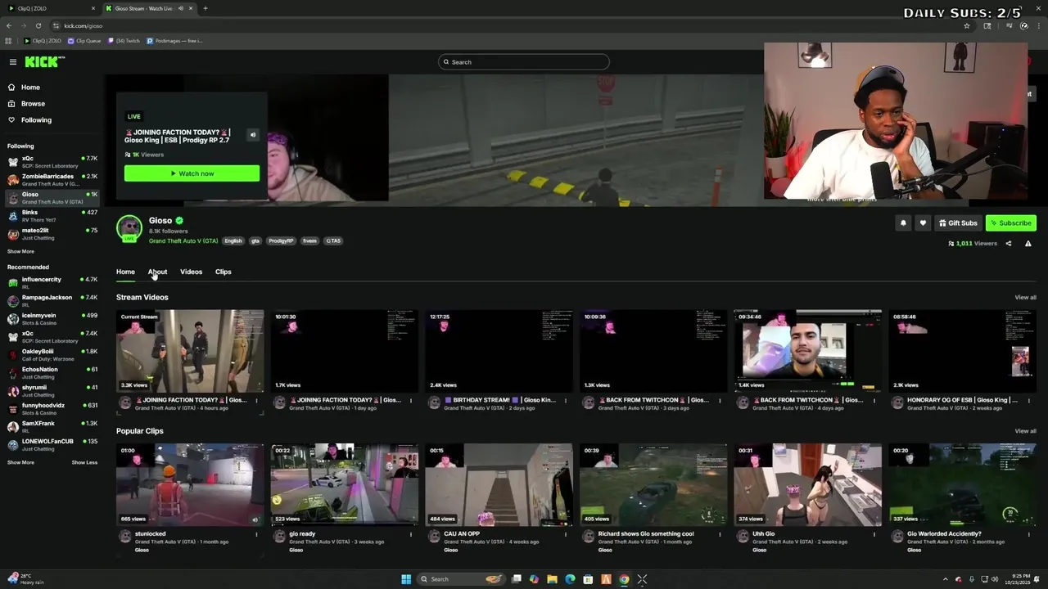
Task: Play the stunlocked clip thumbnail
Action: coord(190,484)
